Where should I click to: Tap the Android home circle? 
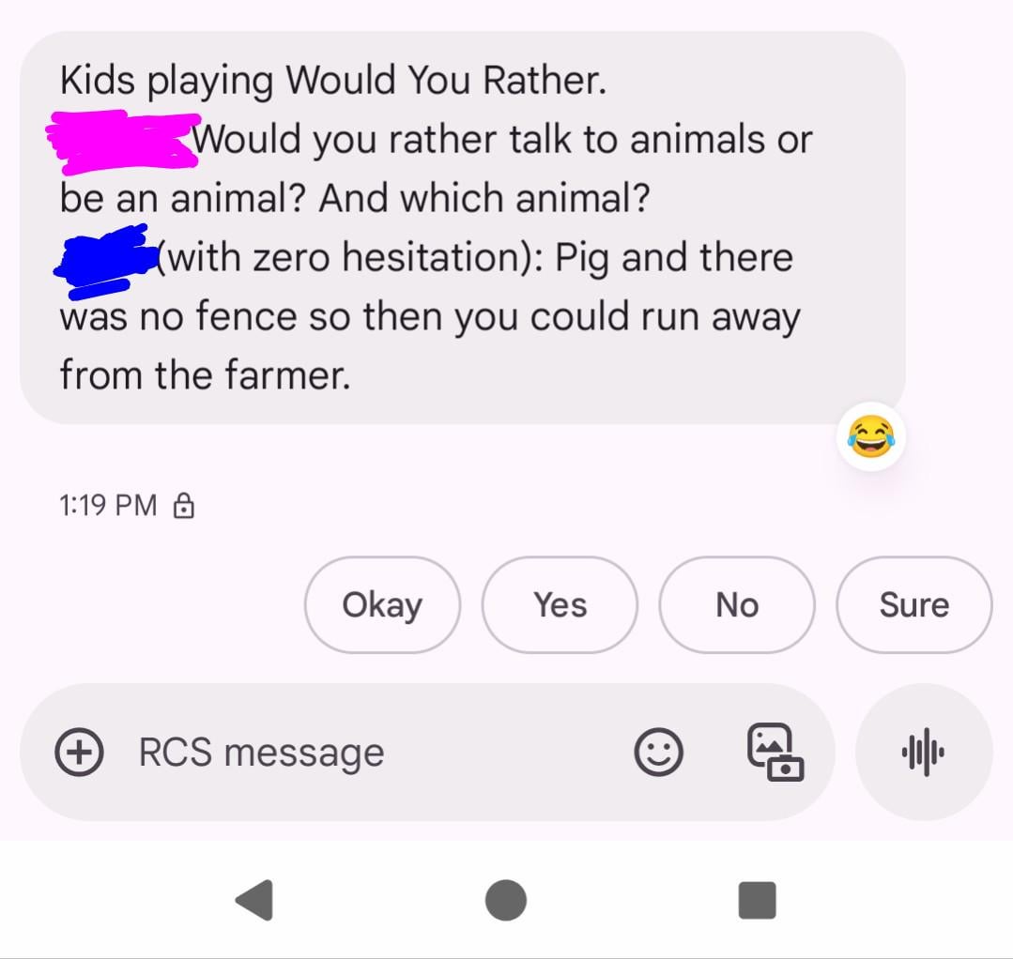tap(506, 900)
